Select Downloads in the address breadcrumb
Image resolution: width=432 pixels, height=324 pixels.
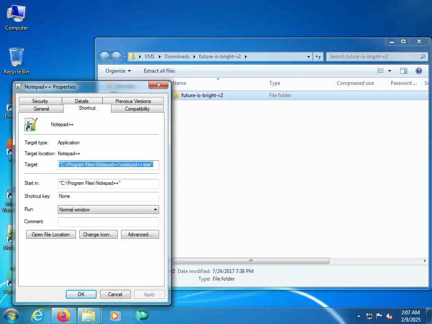pyautogui.click(x=177, y=57)
